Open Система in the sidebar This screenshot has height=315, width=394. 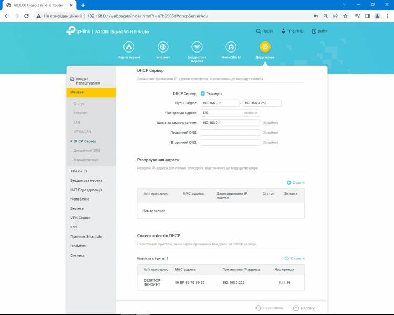(77, 256)
